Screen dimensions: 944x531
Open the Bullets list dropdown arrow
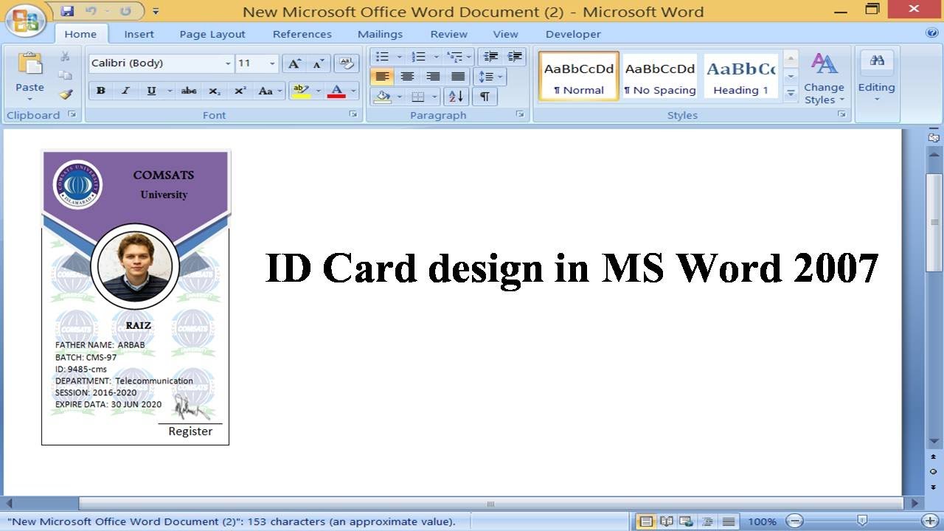pyautogui.click(x=400, y=57)
